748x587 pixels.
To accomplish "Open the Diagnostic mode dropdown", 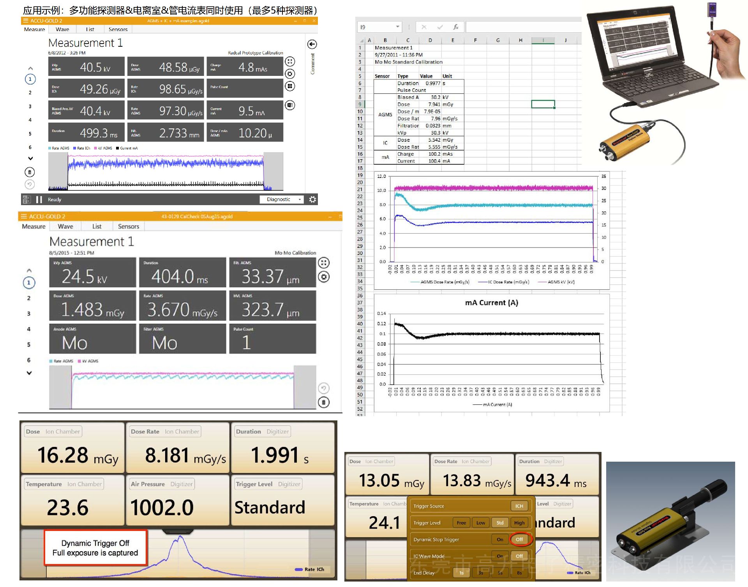I will point(281,200).
